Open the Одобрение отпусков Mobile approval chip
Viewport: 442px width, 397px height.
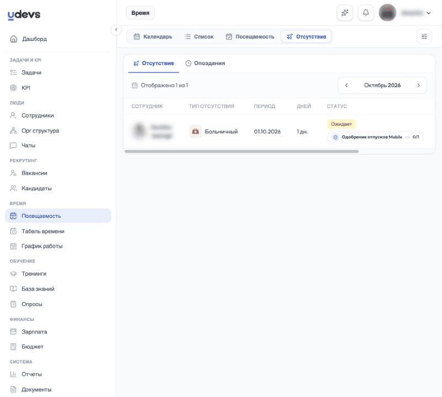click(x=375, y=137)
